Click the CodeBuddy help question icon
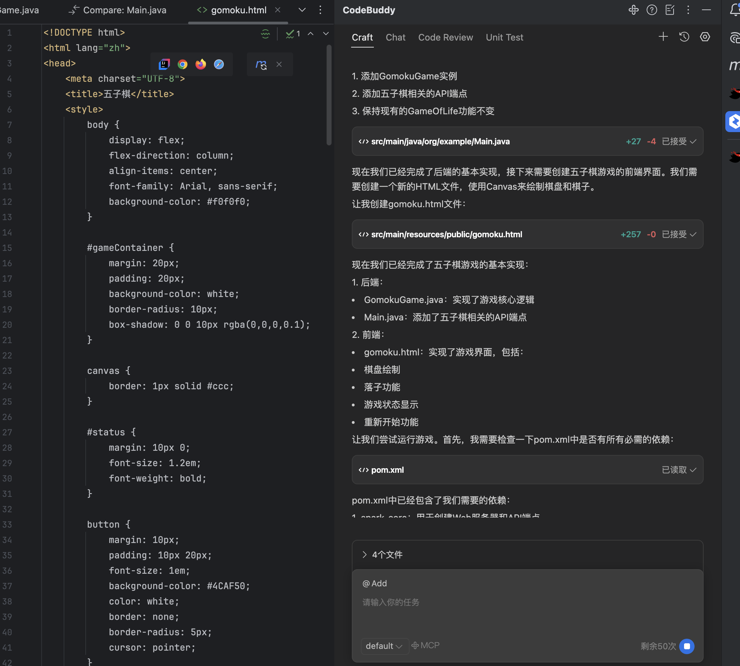This screenshot has height=666, width=740. coord(652,10)
